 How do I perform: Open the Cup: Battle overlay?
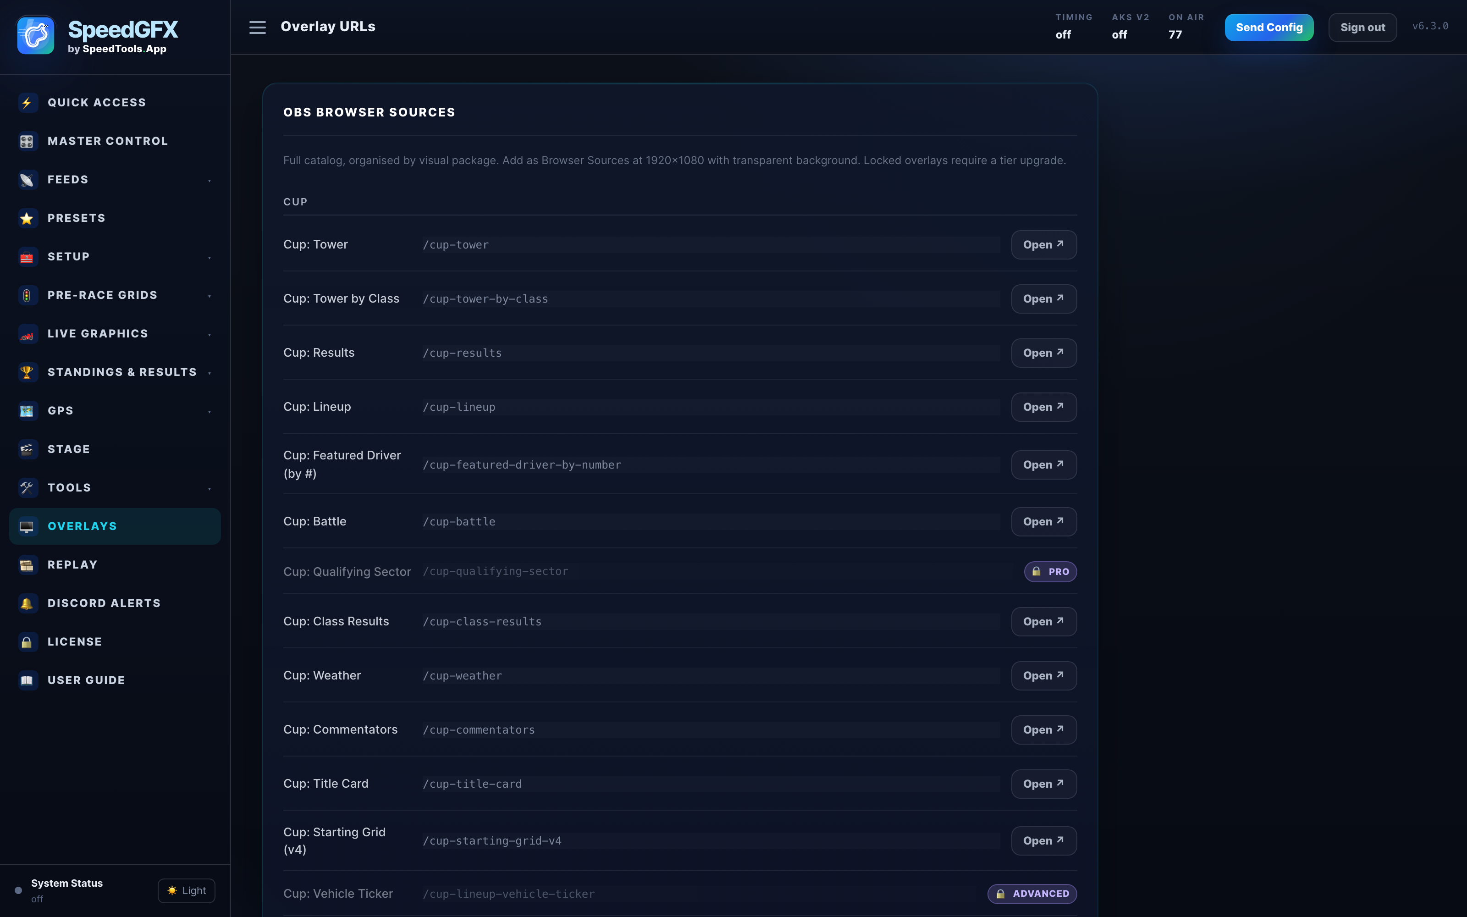point(1043,522)
